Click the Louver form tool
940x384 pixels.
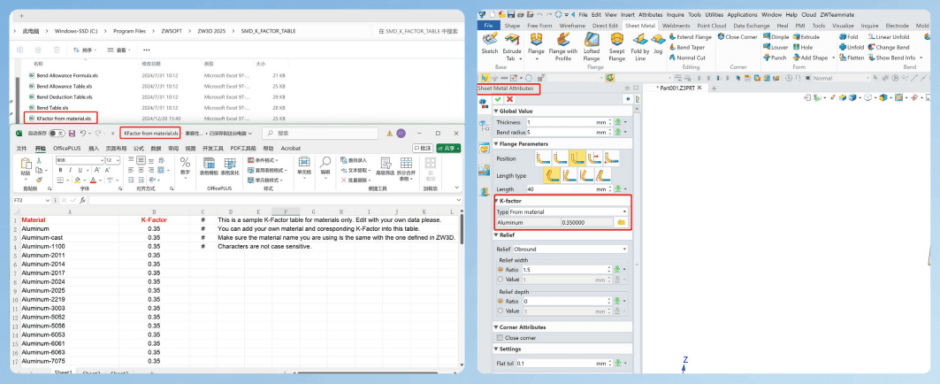[x=776, y=48]
